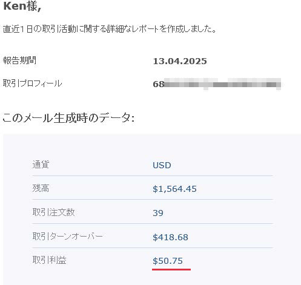Viewport: 301px width, 285px height.
Task: Click the blurred trading profile number
Action: point(217,84)
